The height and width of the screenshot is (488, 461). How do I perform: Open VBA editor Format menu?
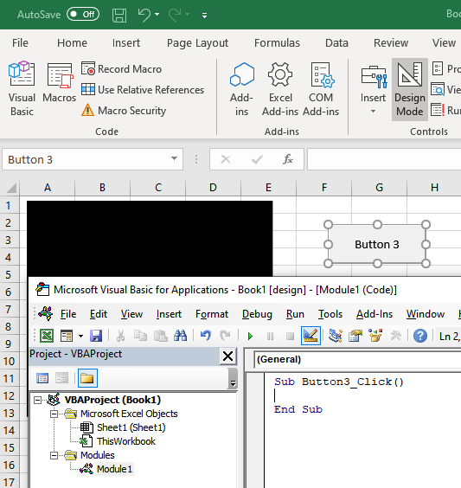(212, 314)
